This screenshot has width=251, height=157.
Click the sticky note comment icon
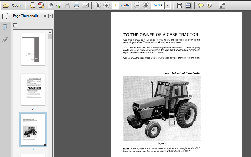[x=201, y=5]
